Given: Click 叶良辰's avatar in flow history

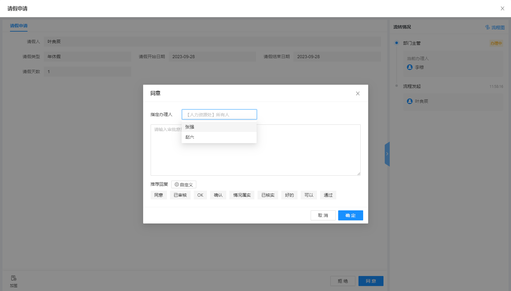Looking at the screenshot, I should pos(409,101).
